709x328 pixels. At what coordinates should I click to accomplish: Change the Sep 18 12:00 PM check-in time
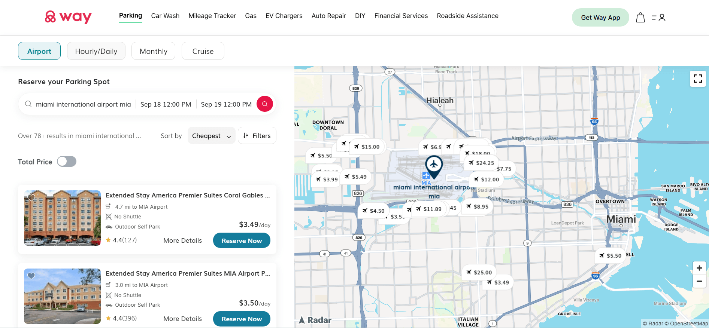point(166,104)
